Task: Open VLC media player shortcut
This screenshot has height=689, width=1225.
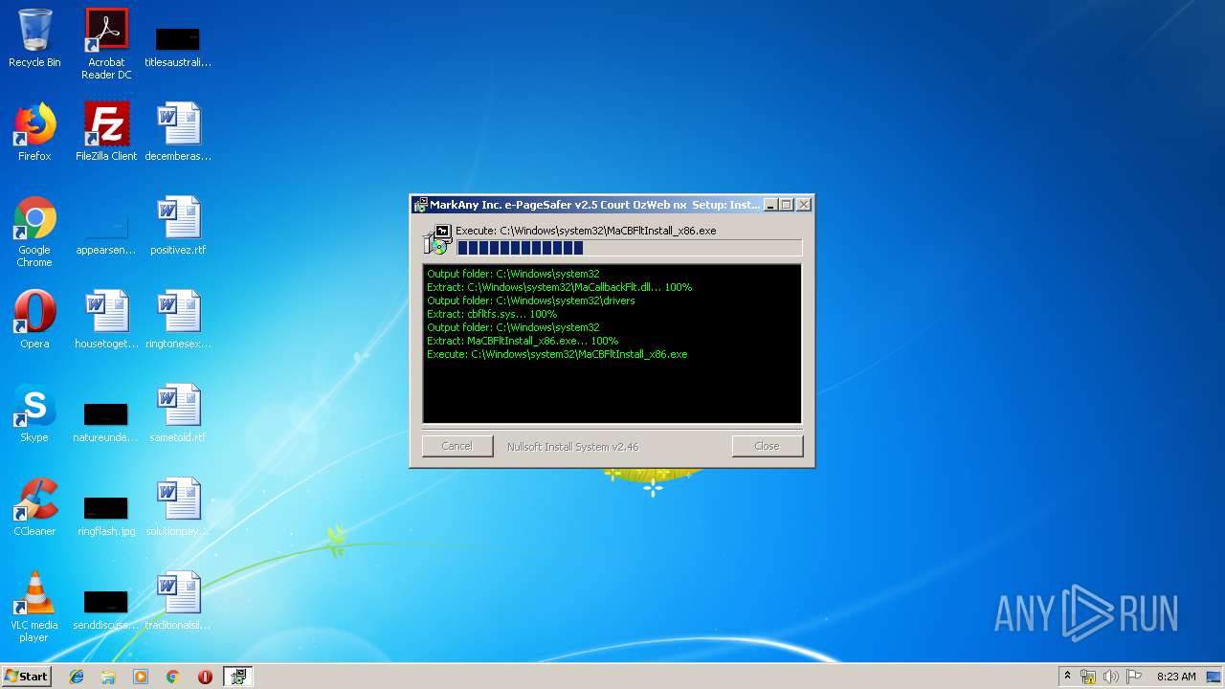Action: click(34, 607)
